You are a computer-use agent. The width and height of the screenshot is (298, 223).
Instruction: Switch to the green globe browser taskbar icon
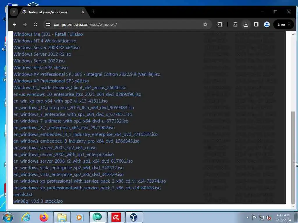[97, 217]
